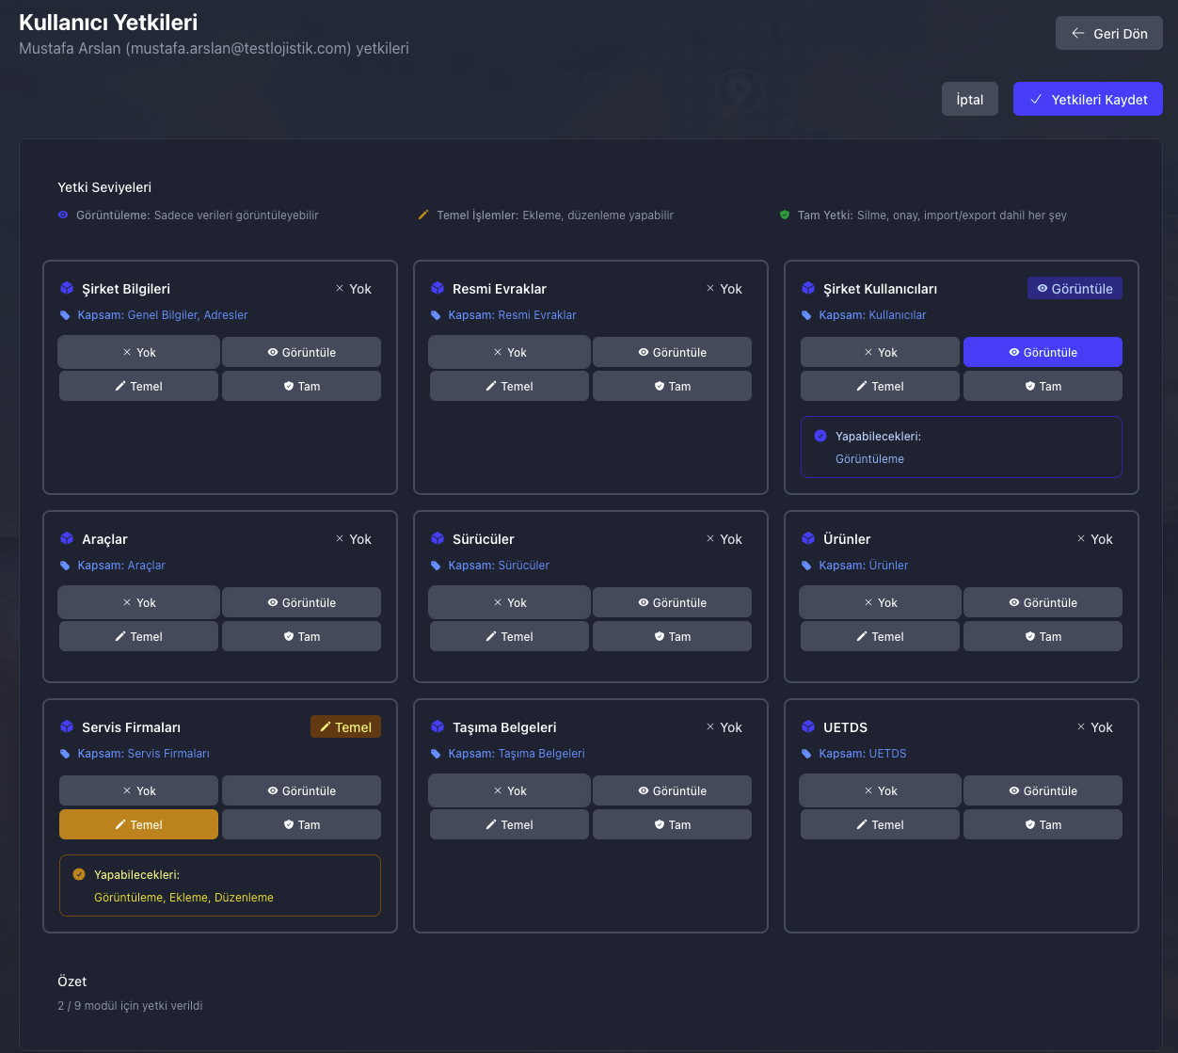
Task: Set Şirket Bilgileri permission to Görüntüle
Action: [x=301, y=353]
